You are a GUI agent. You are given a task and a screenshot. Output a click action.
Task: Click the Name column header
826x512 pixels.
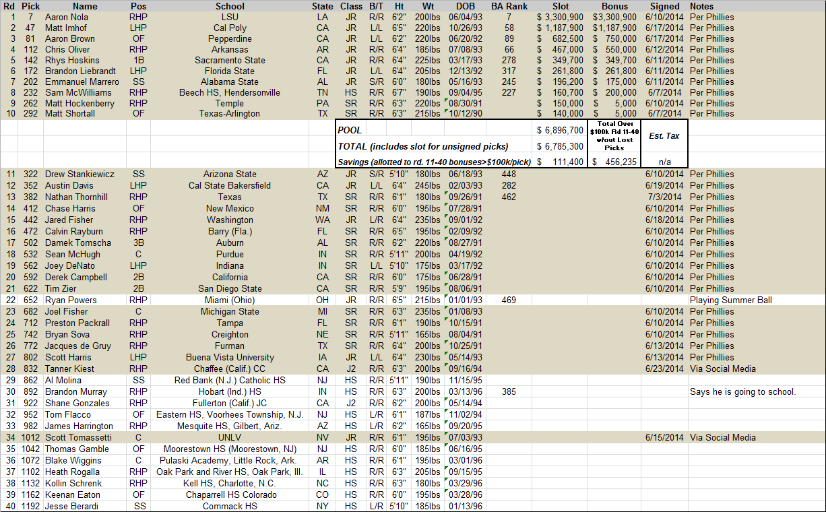tap(85, 6)
